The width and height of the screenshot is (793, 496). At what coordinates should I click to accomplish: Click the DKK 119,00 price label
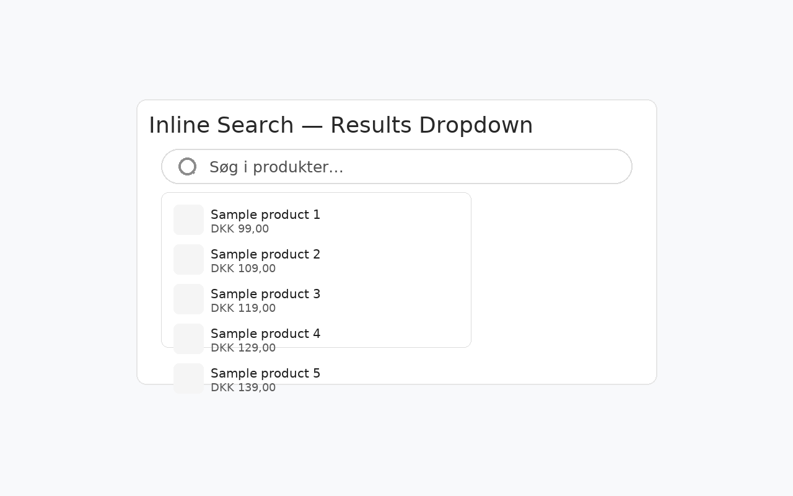(243, 308)
